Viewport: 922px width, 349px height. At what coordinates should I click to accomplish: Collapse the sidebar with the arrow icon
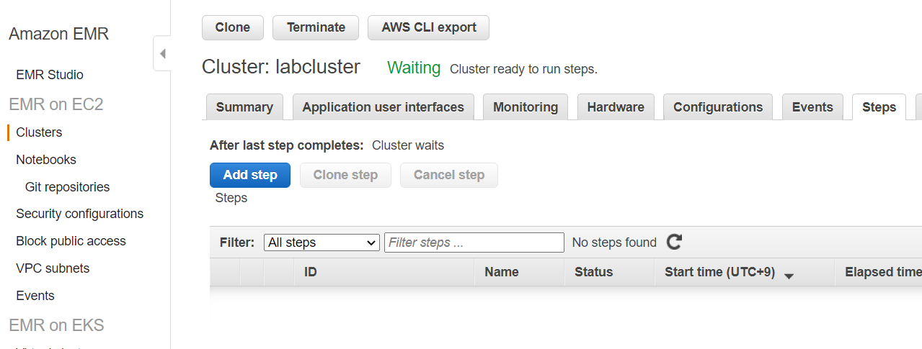[162, 53]
